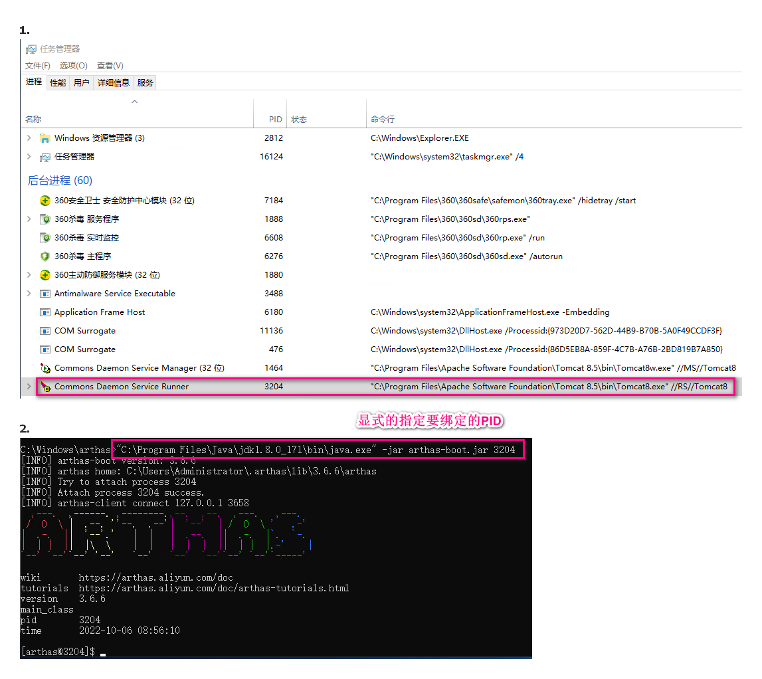Open the 选项(O) menu

coord(73,66)
